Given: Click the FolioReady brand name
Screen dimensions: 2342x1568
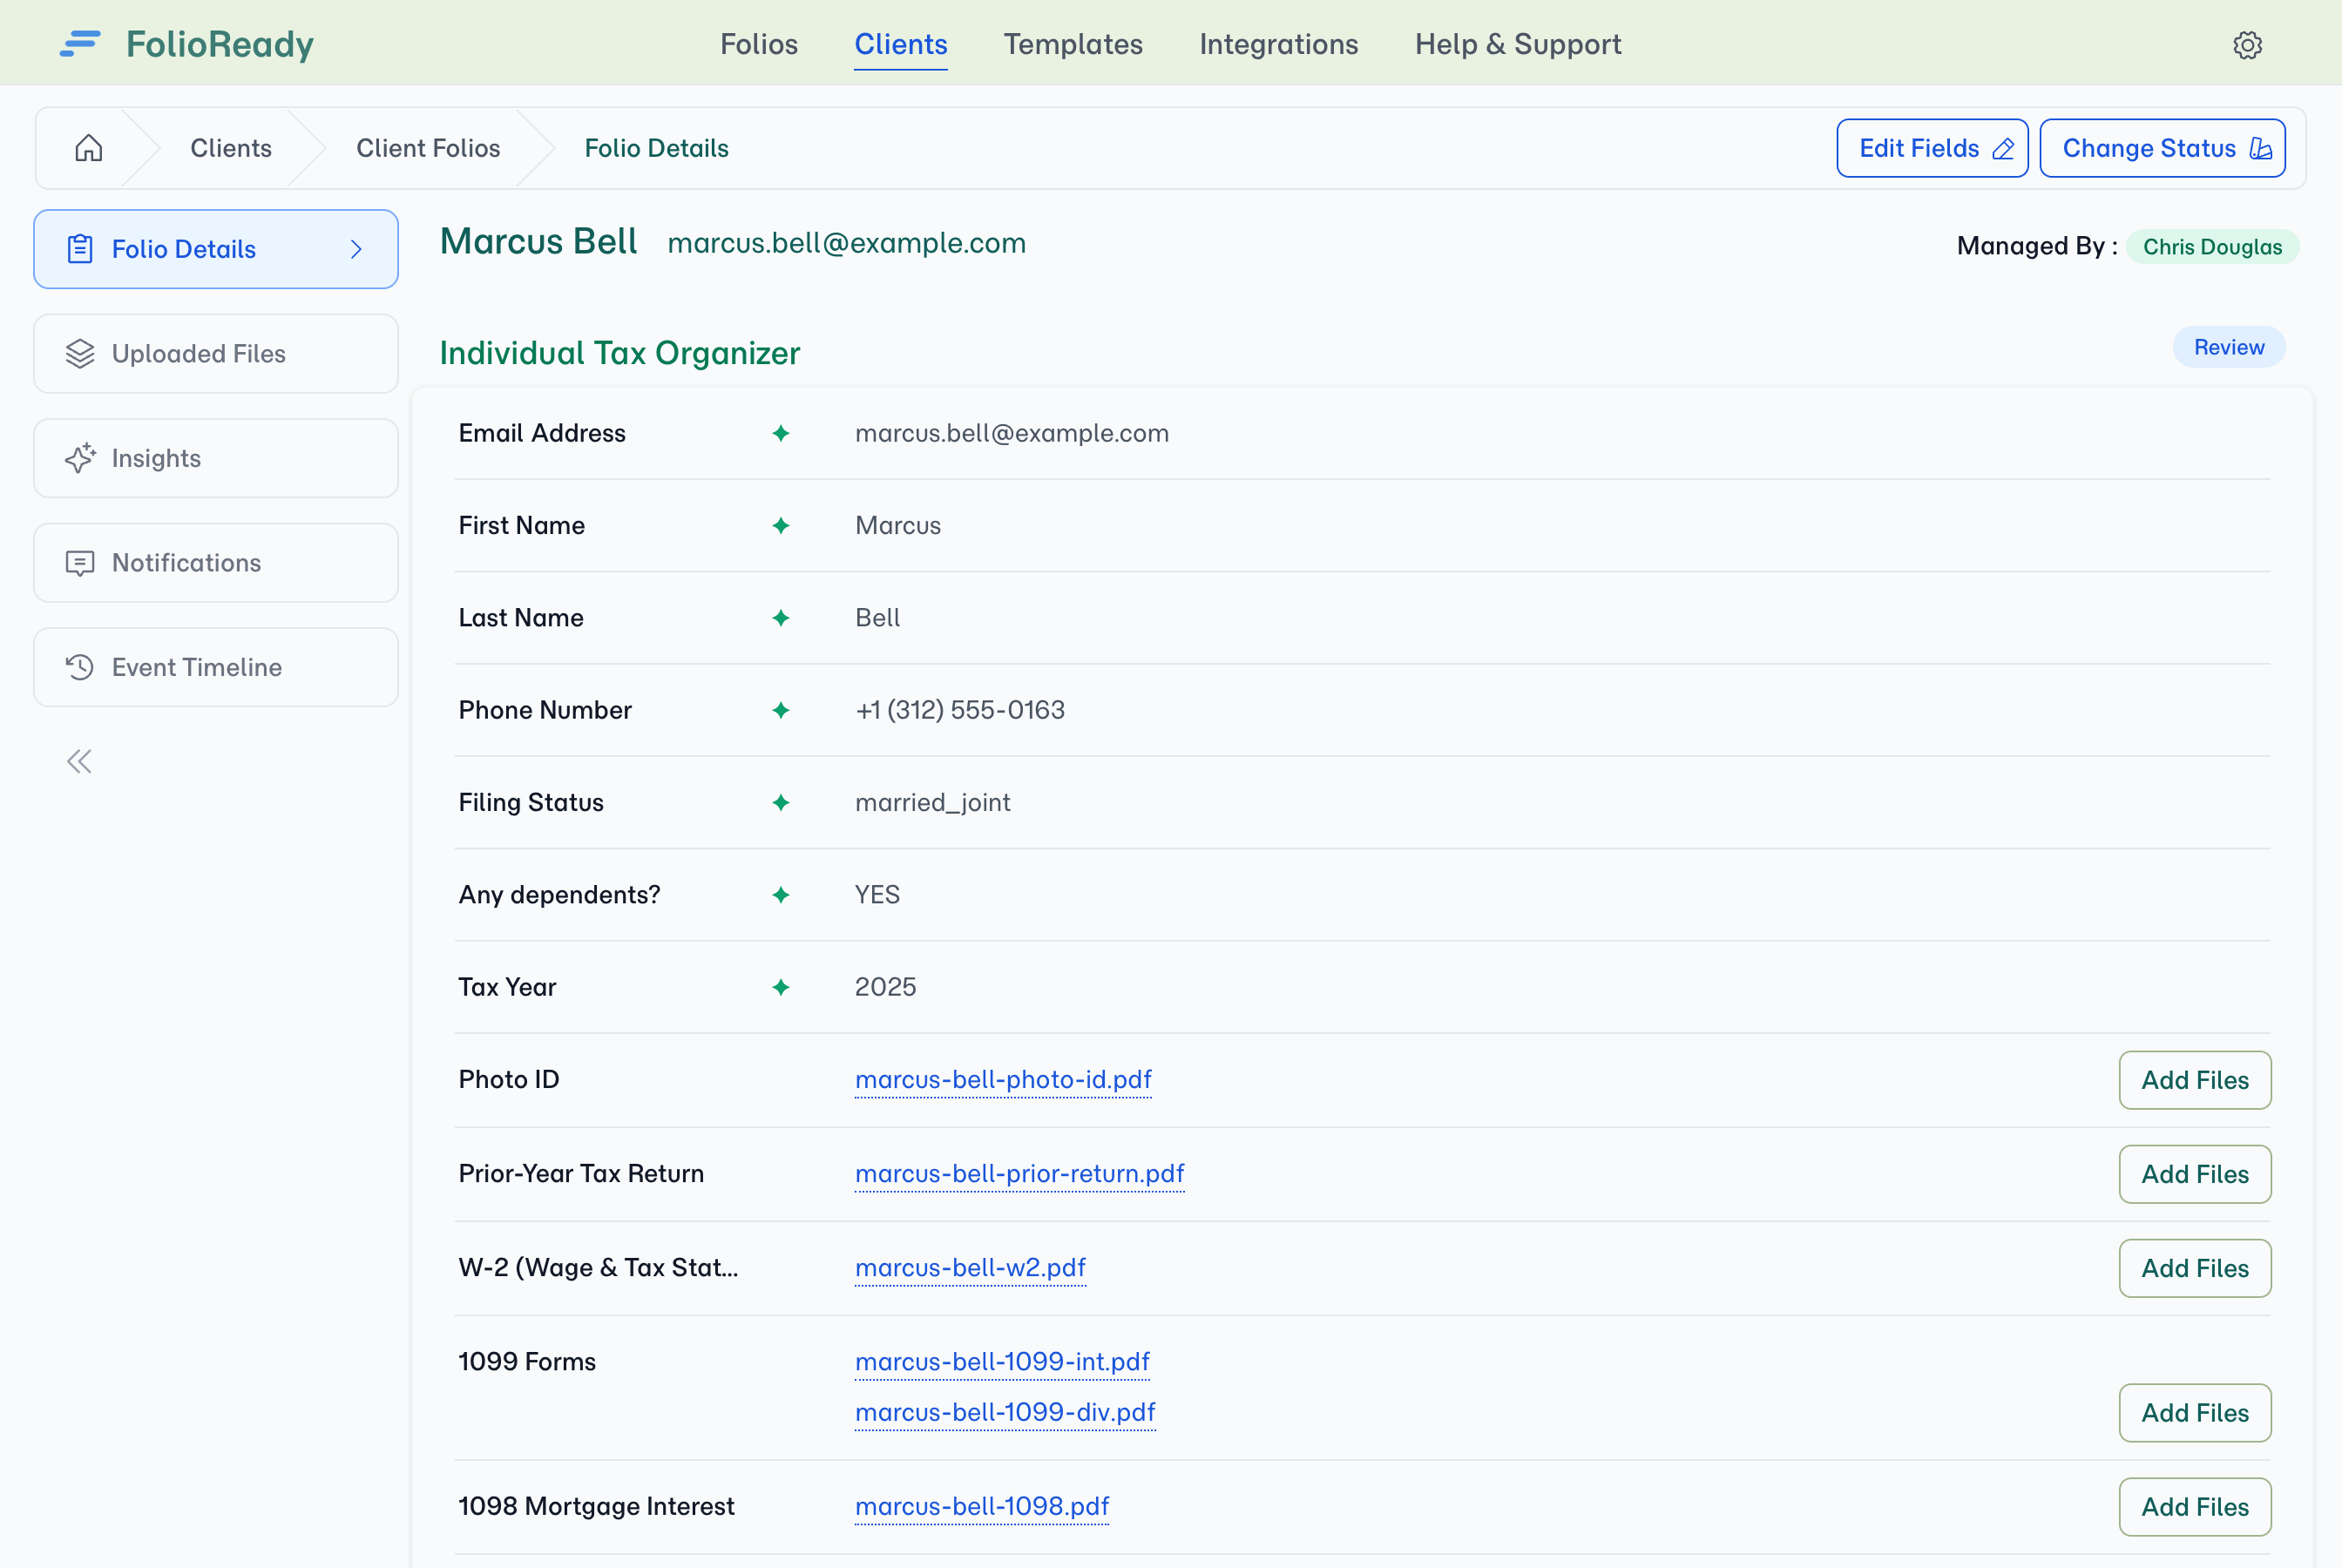Looking at the screenshot, I should coord(220,44).
